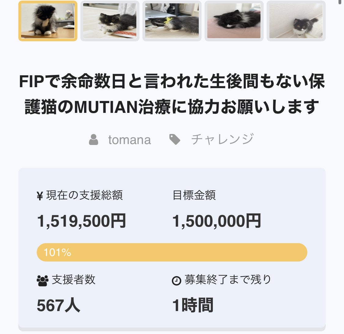Screen dimensions: 344x334
Task: Click the 567人 supporter count
Action: coord(58,305)
